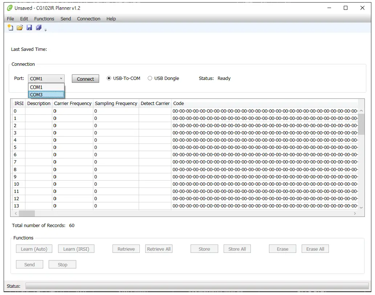Click the Code column header

coord(265,103)
